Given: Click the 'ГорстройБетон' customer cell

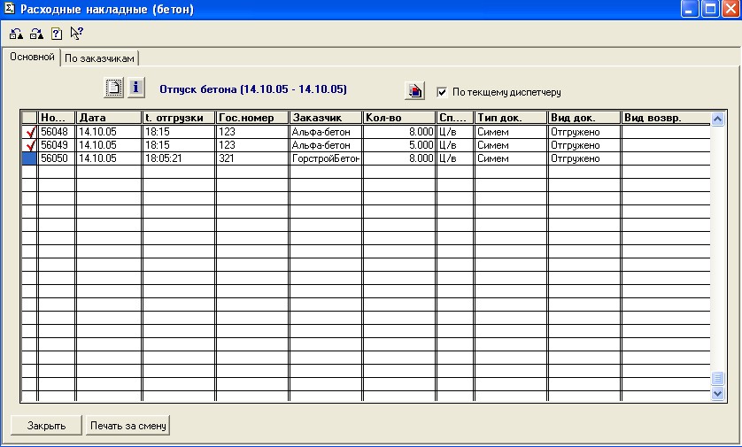Looking at the screenshot, I should coord(326,158).
